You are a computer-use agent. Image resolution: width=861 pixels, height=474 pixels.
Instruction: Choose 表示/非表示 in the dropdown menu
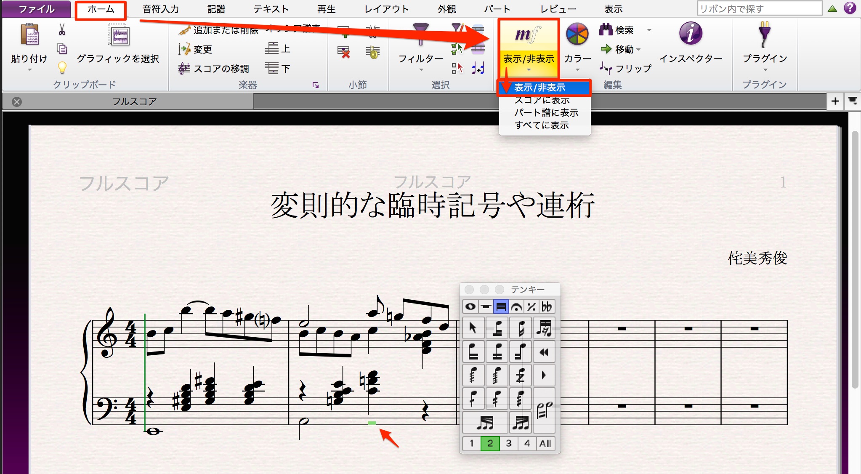pyautogui.click(x=545, y=88)
